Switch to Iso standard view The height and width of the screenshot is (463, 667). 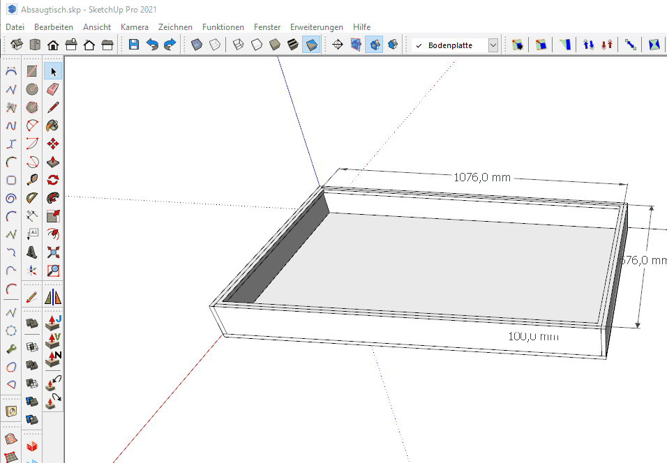17,45
